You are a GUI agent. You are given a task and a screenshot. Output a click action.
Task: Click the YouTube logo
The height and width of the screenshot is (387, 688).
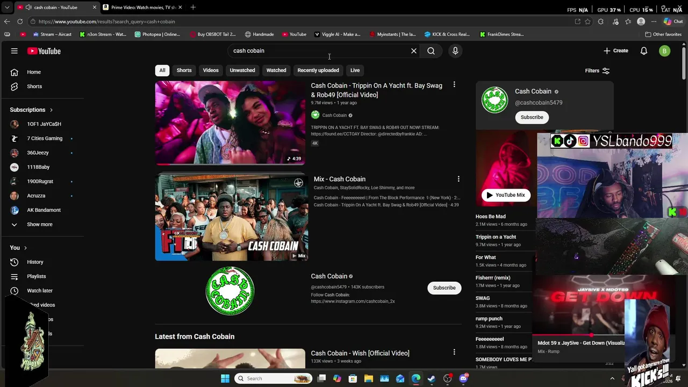(x=44, y=51)
